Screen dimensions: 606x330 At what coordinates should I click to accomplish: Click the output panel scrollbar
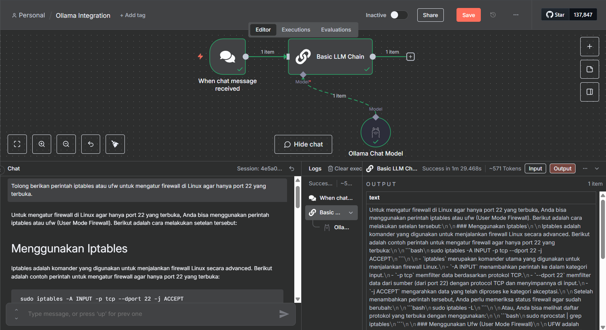coord(603,228)
